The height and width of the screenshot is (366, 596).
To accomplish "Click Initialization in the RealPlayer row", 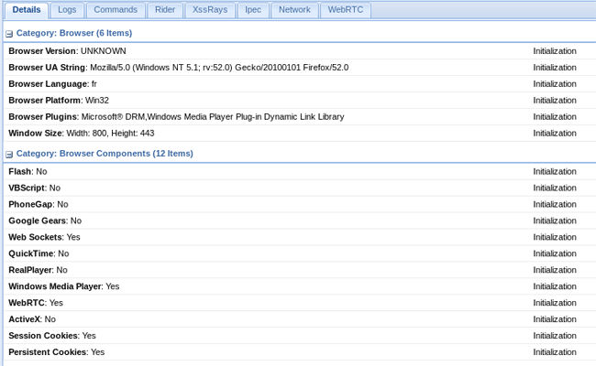I will click(555, 270).
